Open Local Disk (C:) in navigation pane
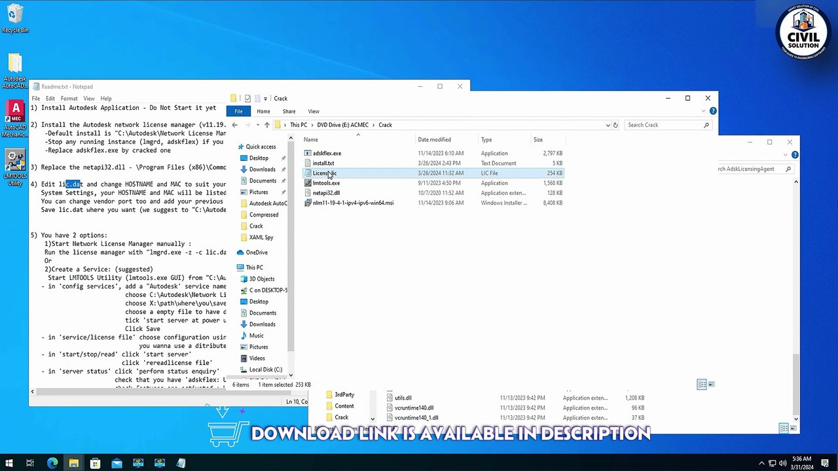This screenshot has height=471, width=838. coord(265,370)
